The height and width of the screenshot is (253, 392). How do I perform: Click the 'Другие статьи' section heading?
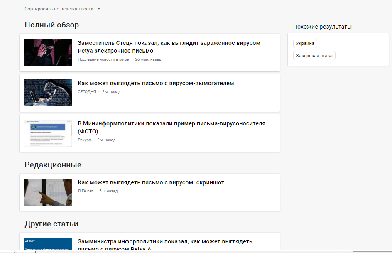51,224
